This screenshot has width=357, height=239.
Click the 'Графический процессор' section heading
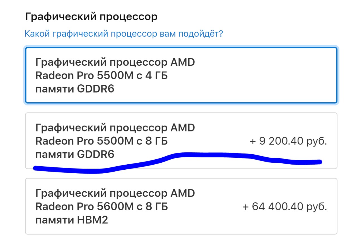tap(91, 17)
